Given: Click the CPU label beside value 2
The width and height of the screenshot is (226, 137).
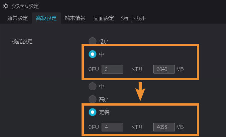Looking at the screenshot, I should pyautogui.click(x=93, y=69).
